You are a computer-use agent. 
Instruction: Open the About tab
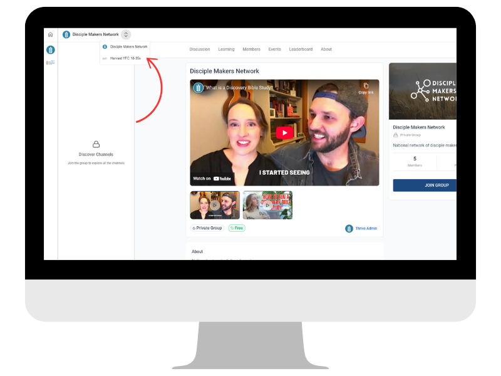pyautogui.click(x=326, y=50)
